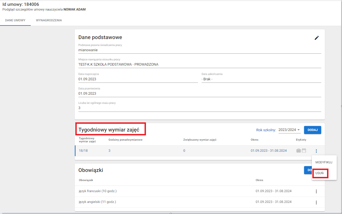Click the period link 01.09.2023 - 31.08.2024
Screen dimensions: 342x214
click(x=269, y=151)
